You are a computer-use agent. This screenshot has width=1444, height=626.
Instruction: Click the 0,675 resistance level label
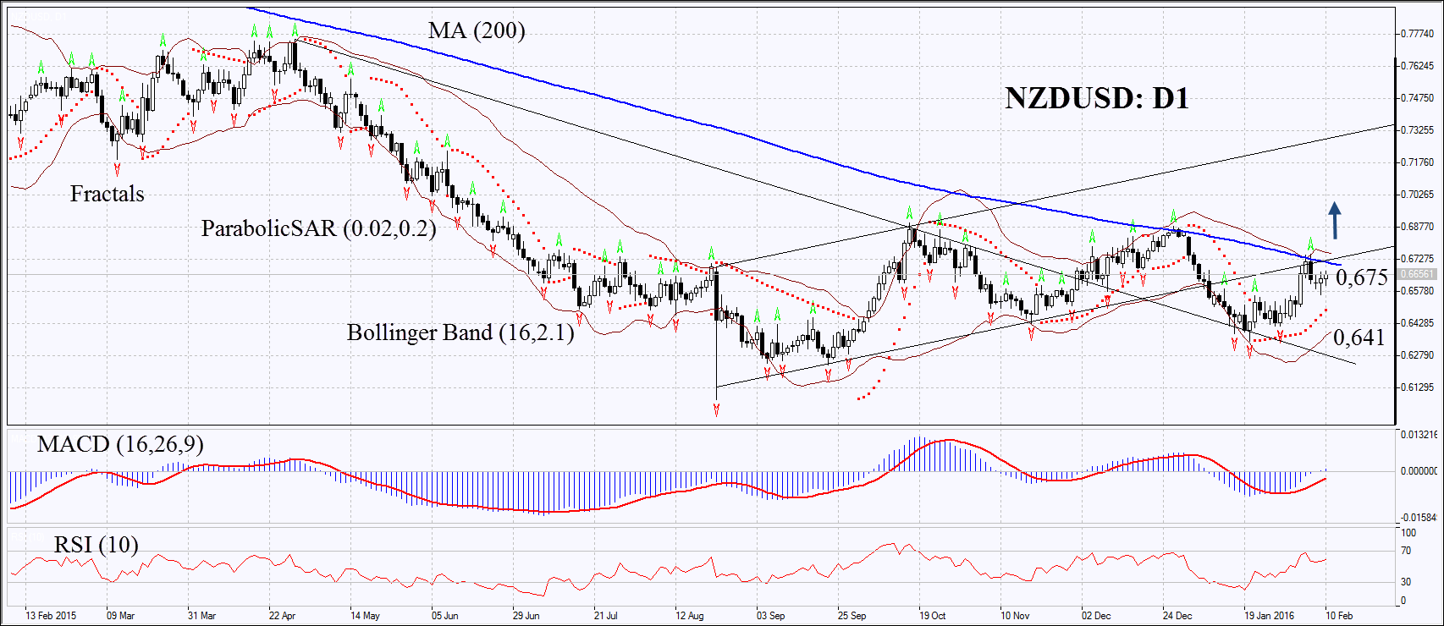point(1362,277)
